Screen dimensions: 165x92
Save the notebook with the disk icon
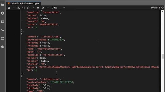tap(9, 8)
